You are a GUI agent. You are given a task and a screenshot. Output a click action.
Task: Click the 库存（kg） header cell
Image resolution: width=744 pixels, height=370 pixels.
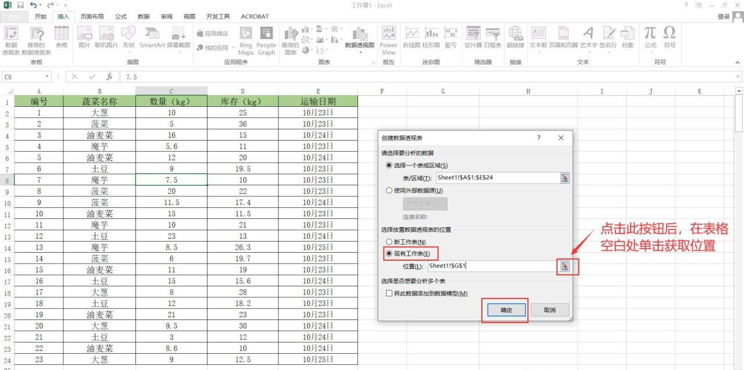[242, 102]
